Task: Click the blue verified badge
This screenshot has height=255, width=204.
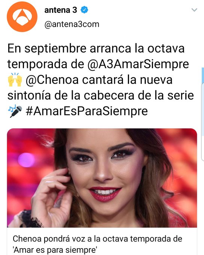Action: click(x=84, y=10)
